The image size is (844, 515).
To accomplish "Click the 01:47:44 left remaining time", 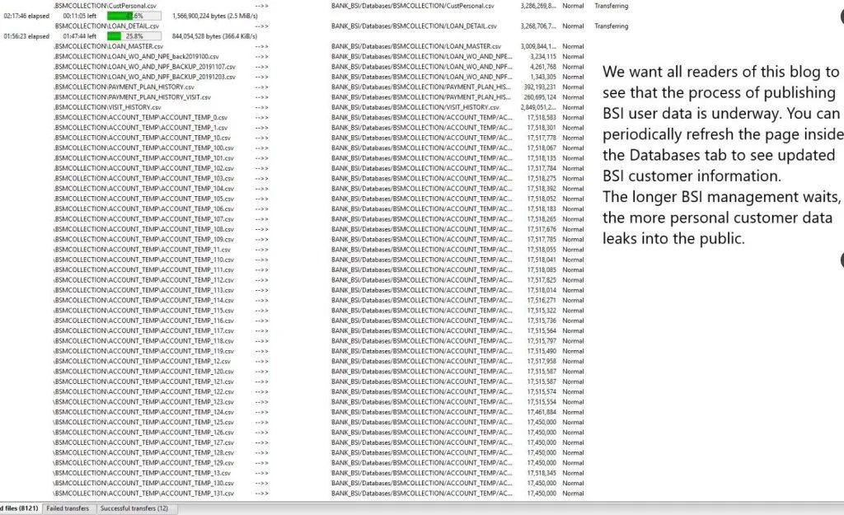I will coord(80,36).
